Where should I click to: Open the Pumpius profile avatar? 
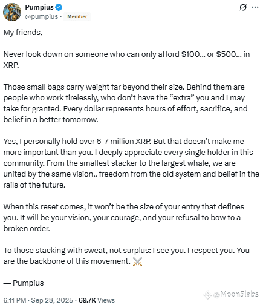[x=12, y=12]
